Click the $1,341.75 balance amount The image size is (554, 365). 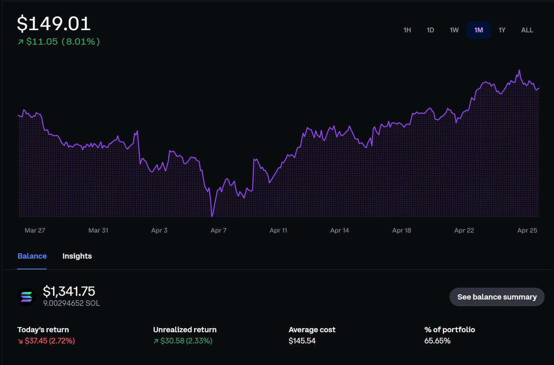tap(69, 291)
